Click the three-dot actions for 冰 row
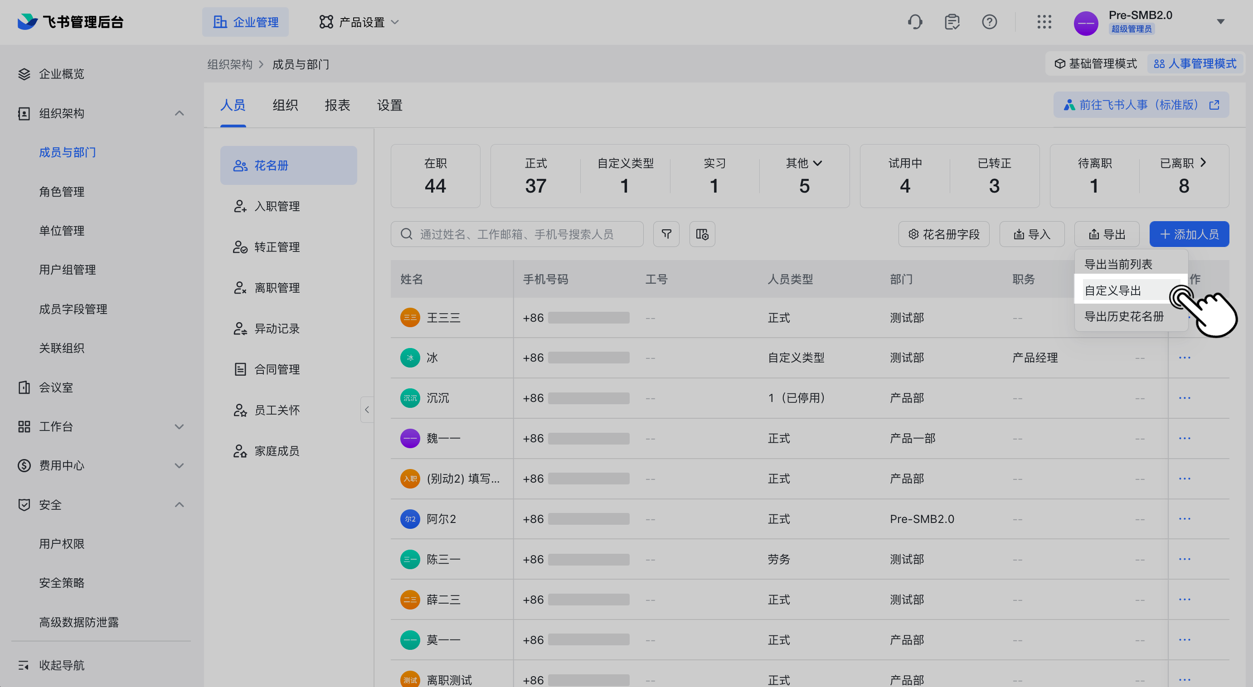This screenshot has height=687, width=1253. [x=1185, y=358]
